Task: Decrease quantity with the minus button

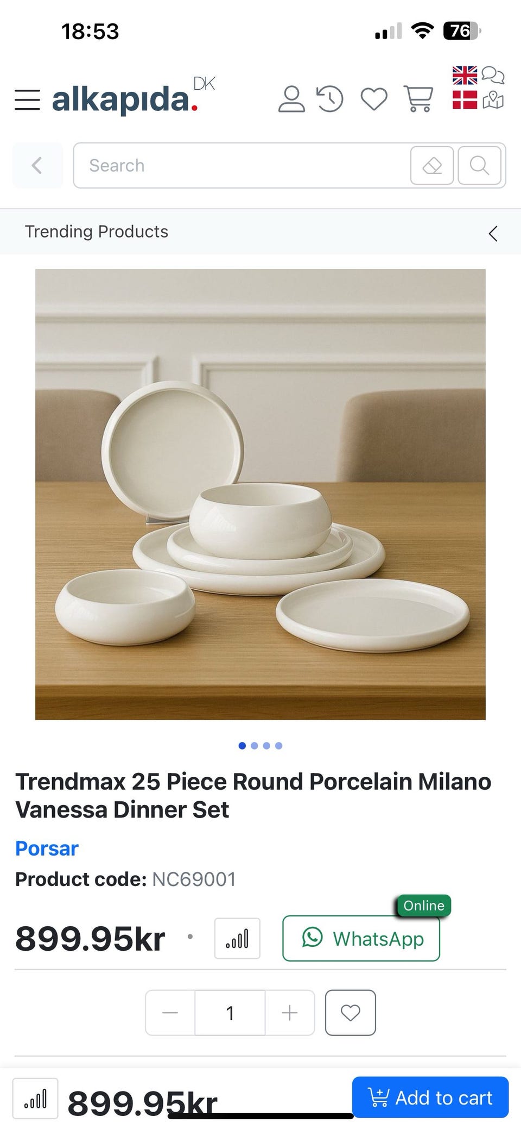Action: click(170, 1013)
